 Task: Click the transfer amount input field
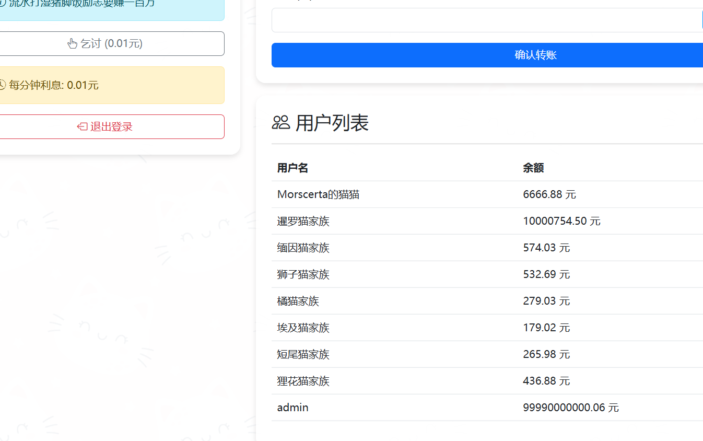tap(486, 20)
